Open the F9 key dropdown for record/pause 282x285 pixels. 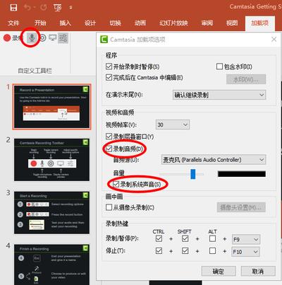click(246, 240)
